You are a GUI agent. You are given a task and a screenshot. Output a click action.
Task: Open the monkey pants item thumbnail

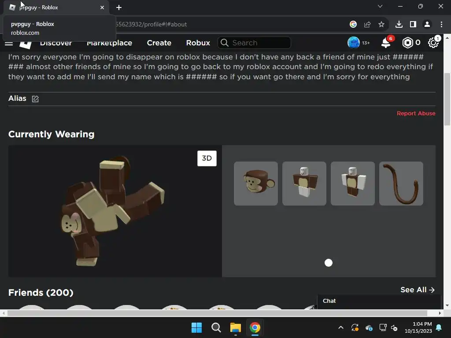point(353,184)
